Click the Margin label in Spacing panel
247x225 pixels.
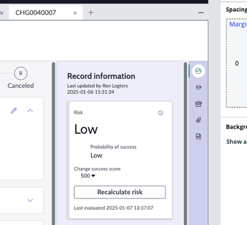coord(238,24)
